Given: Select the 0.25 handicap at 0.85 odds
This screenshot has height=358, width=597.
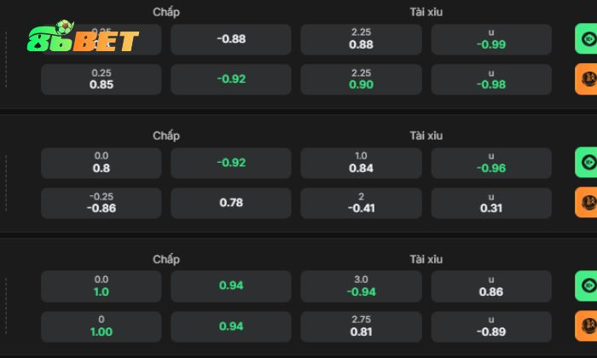Looking at the screenshot, I should (101, 79).
